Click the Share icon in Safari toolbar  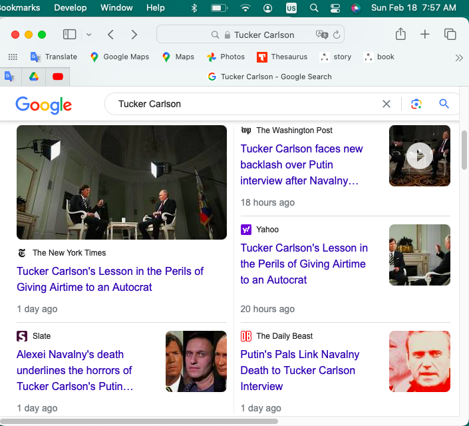pos(400,35)
